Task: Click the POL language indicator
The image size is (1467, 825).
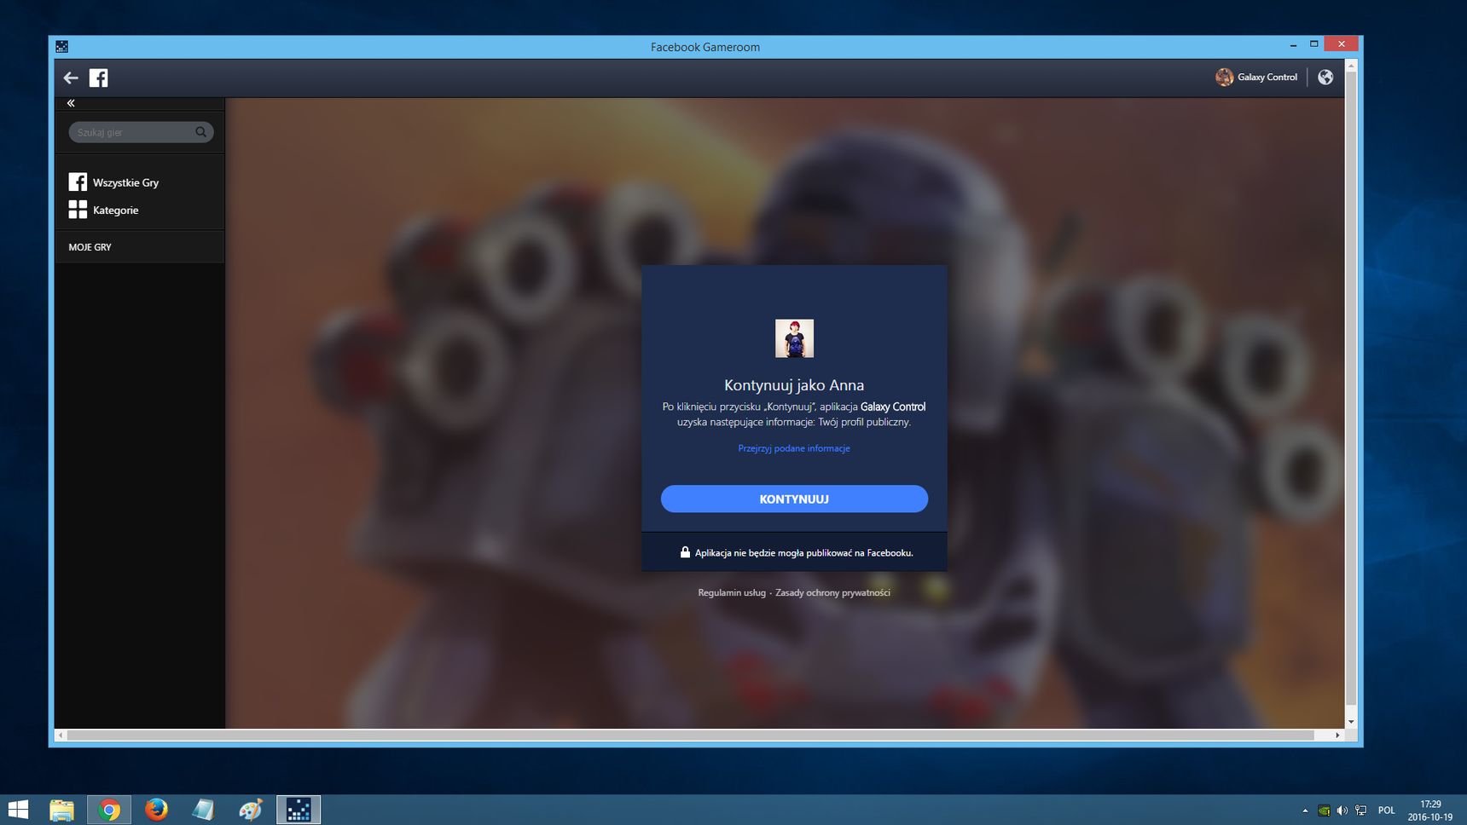Action: 1387,811
